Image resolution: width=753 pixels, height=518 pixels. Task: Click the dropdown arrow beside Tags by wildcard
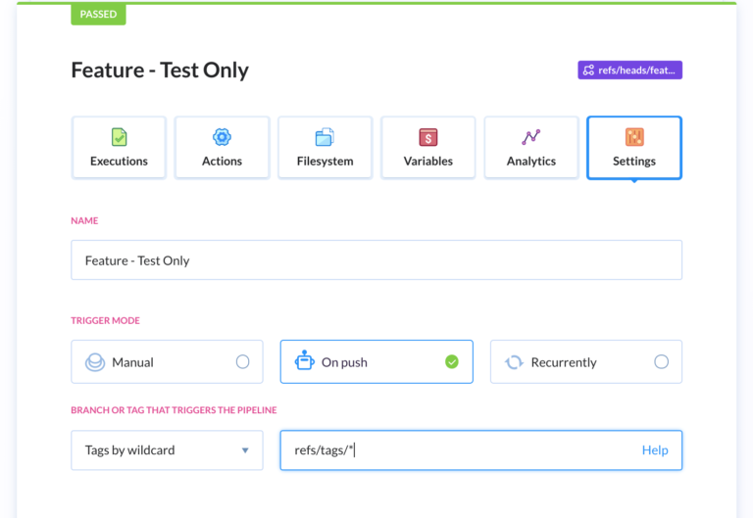[245, 450]
